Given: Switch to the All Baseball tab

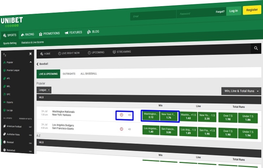Looking at the screenshot, I should 89,74.
